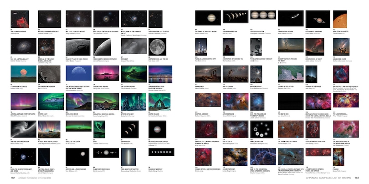Select Nebulae of the Large Magellanic Cloud image
This screenshot has height=184, width=369.
tap(46, 47)
